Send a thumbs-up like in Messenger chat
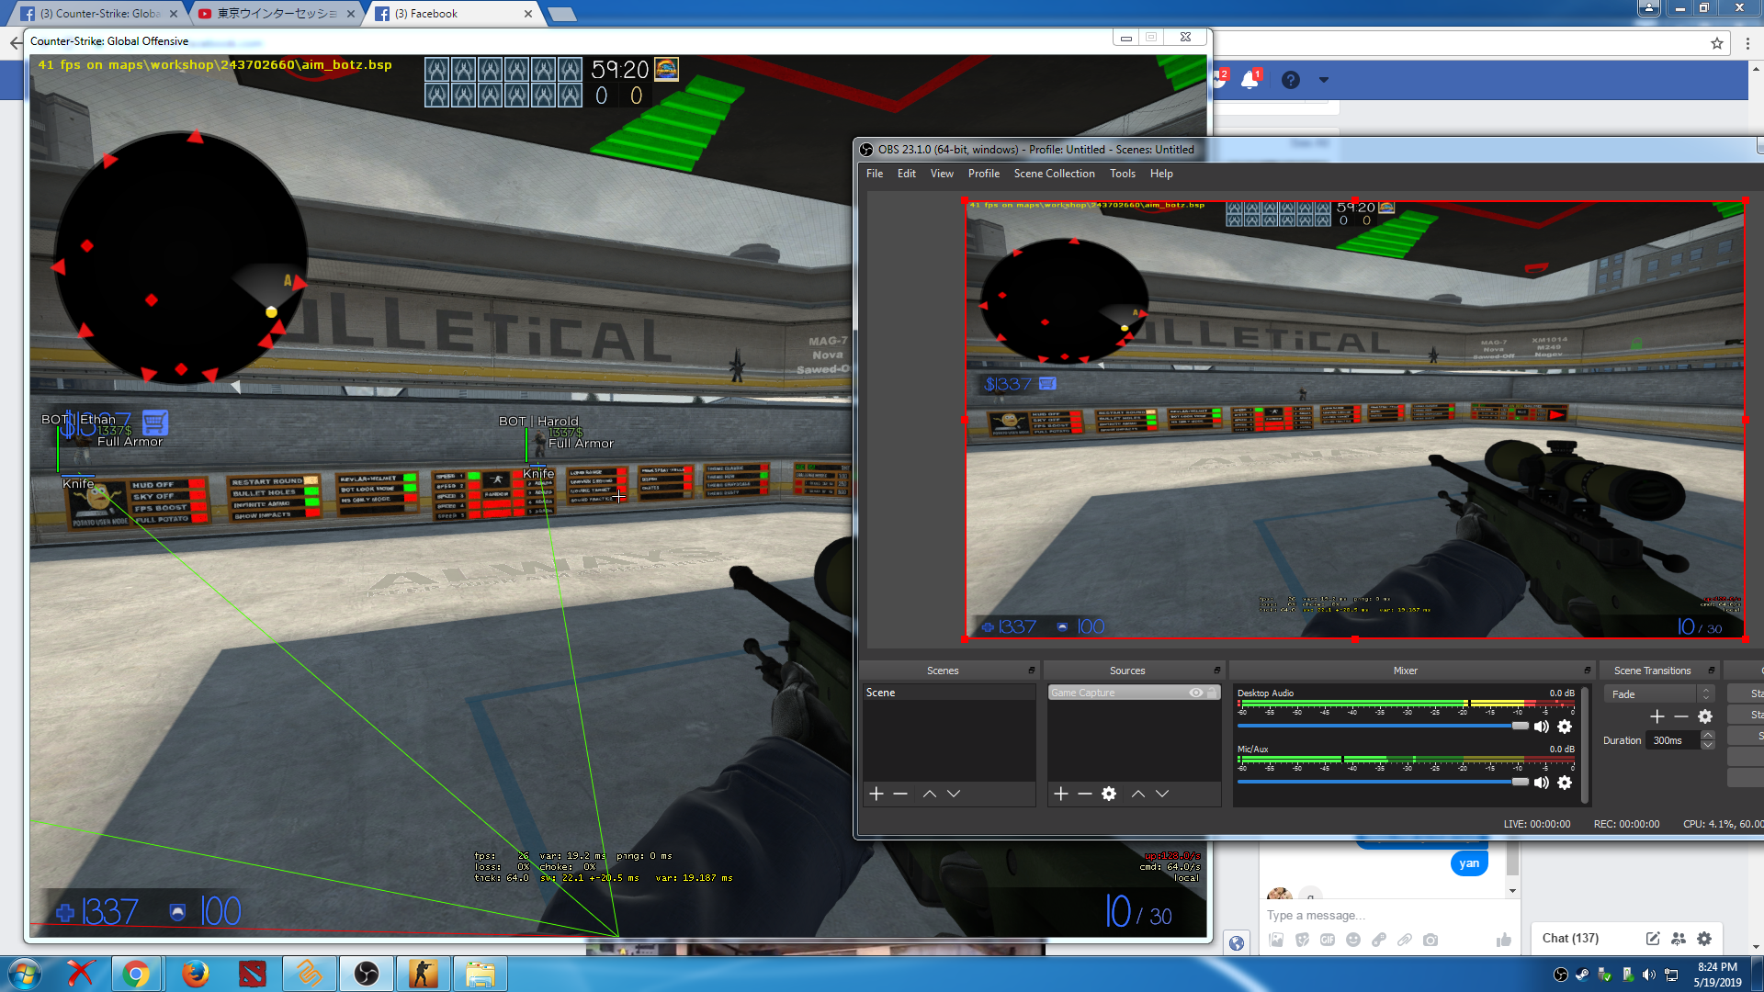The height and width of the screenshot is (992, 1764). 1503,940
